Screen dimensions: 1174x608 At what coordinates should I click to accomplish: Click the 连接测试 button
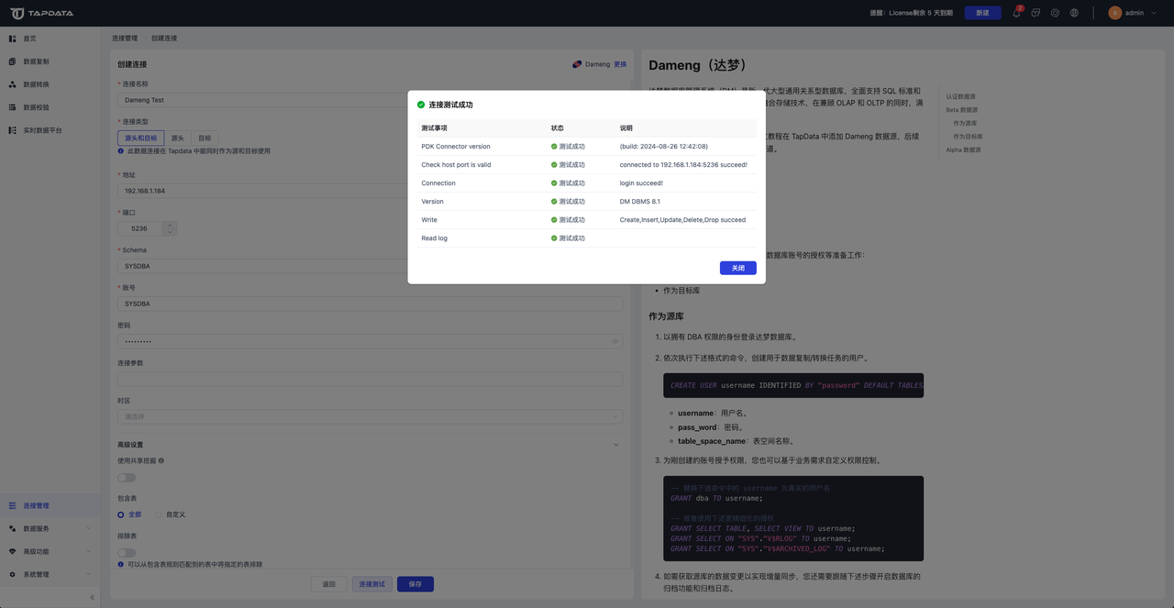click(372, 584)
